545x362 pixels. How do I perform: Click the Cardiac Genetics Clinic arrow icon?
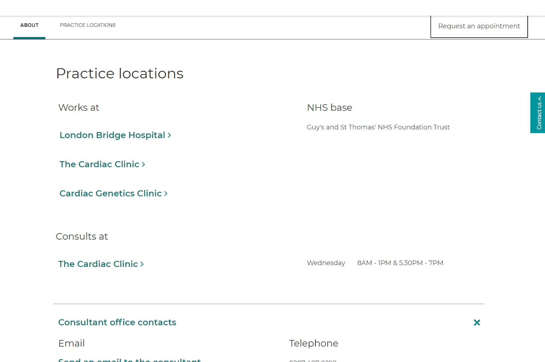166,194
